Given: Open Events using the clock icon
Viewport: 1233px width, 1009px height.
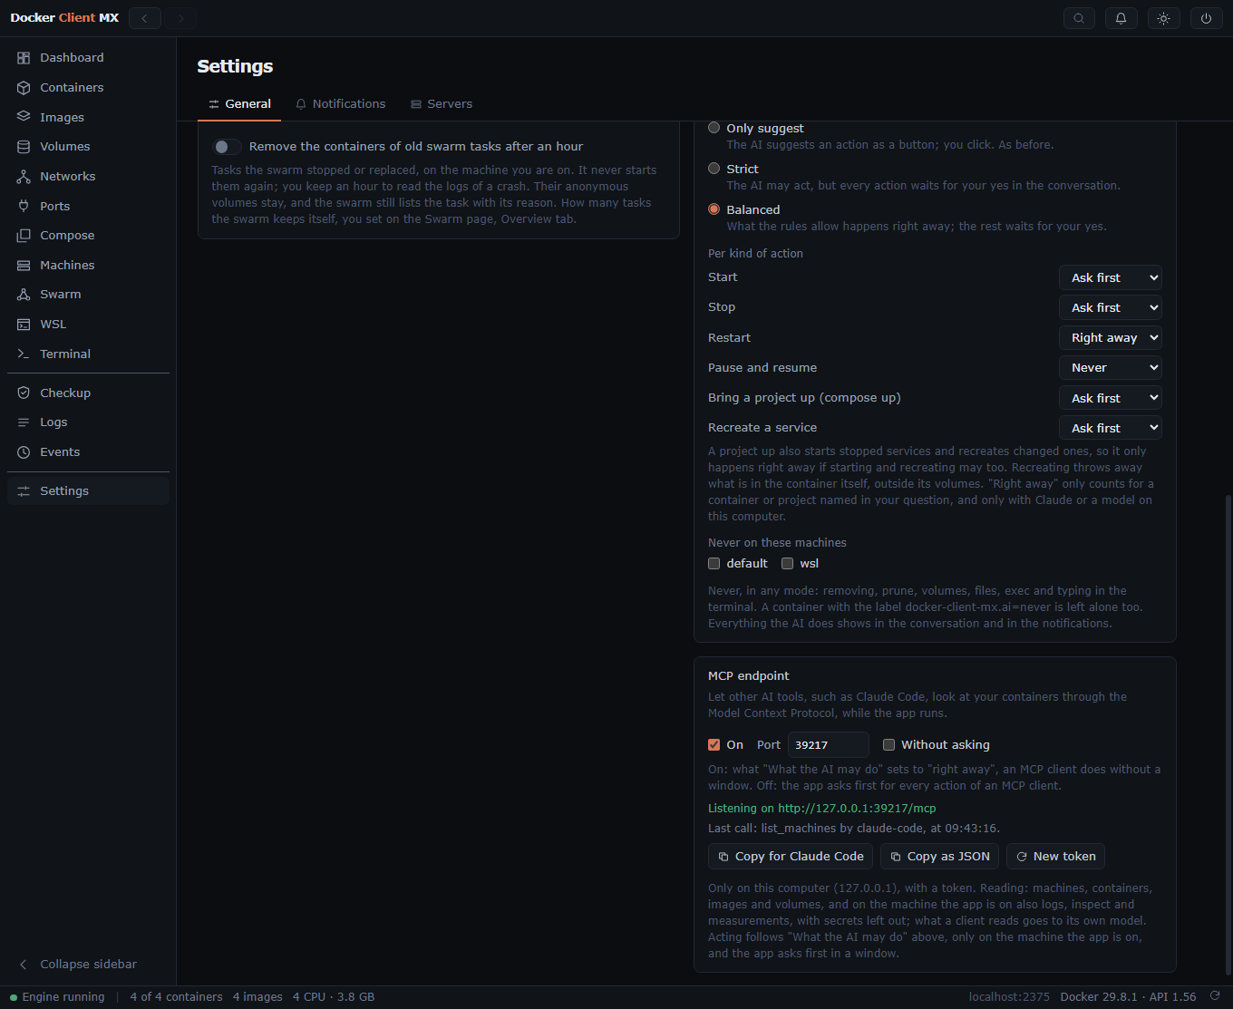Looking at the screenshot, I should (x=24, y=452).
